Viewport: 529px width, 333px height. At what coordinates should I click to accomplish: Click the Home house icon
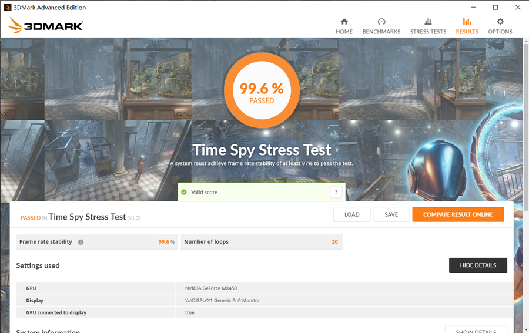[x=344, y=22]
